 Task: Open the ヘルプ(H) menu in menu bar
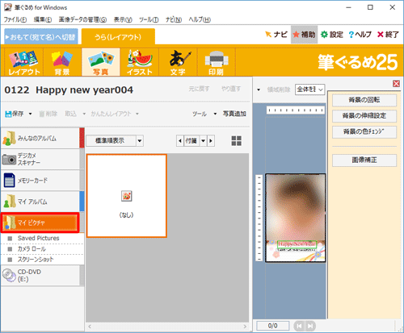click(x=200, y=19)
